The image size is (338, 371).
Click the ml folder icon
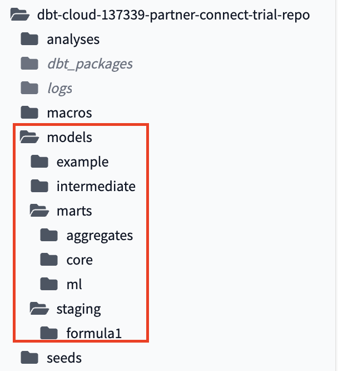tap(49, 284)
